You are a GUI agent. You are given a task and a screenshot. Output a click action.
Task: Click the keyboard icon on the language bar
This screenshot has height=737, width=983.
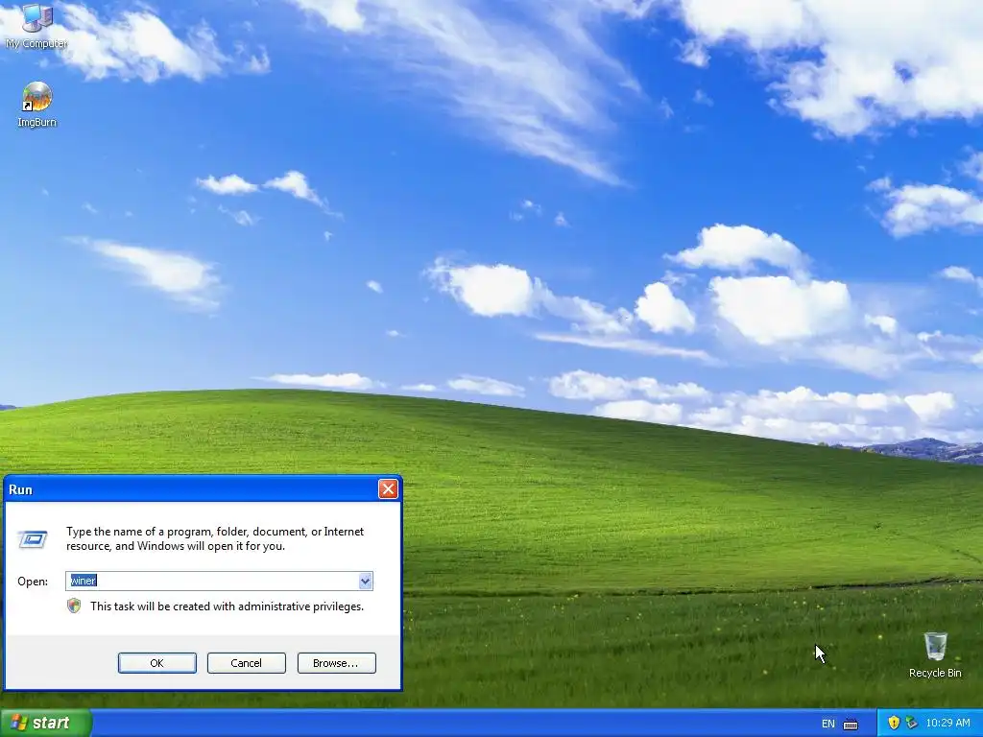[851, 724]
